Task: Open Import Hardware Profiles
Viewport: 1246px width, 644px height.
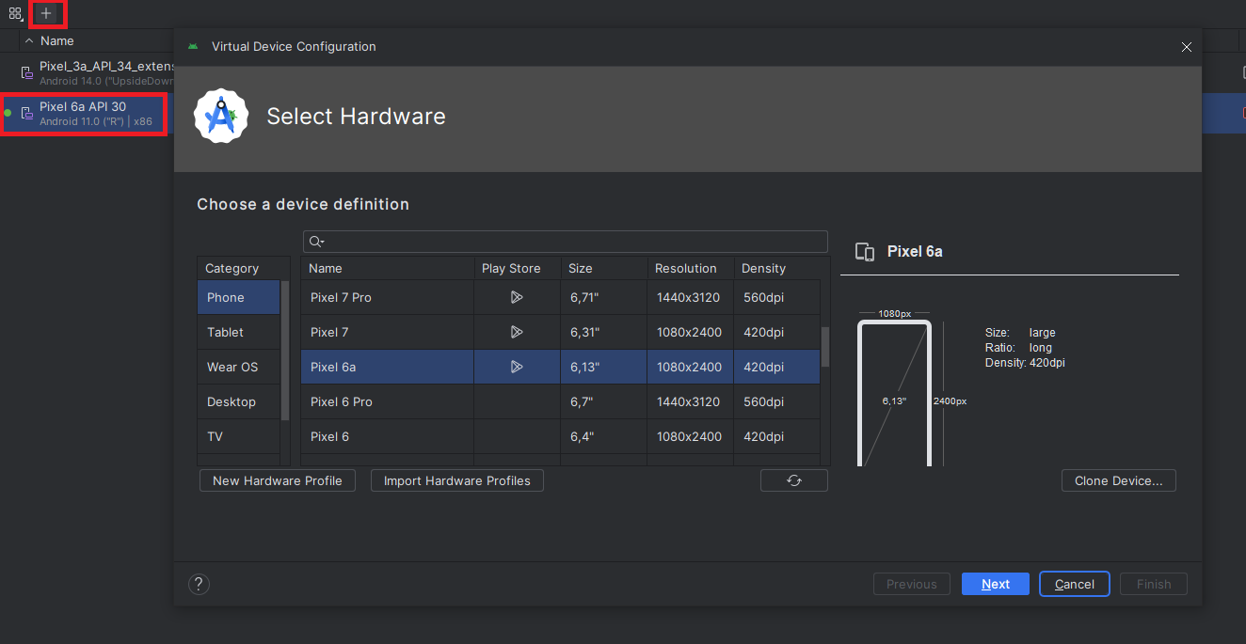Action: (x=456, y=480)
